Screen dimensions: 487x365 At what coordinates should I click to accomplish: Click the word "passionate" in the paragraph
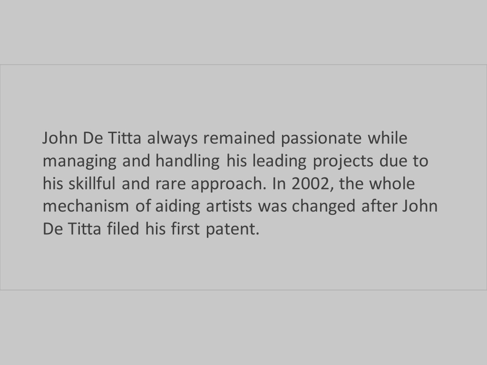tap(321, 138)
